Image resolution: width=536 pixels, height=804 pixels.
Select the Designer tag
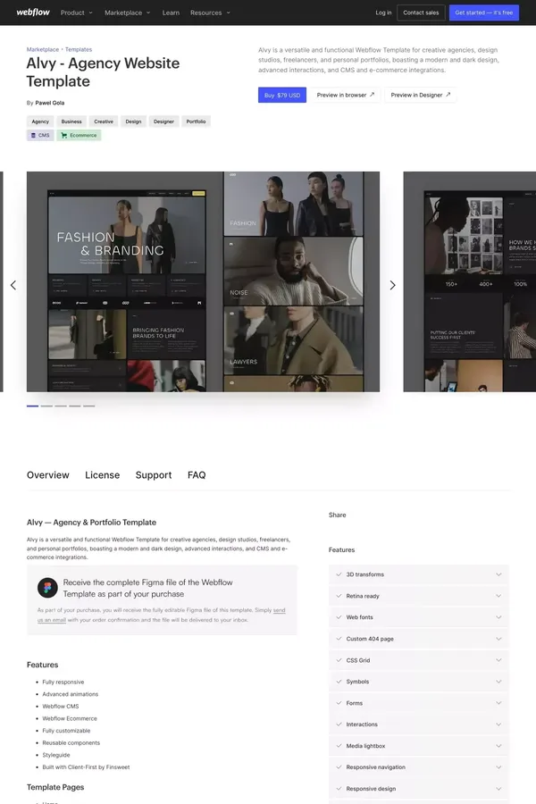[163, 121]
